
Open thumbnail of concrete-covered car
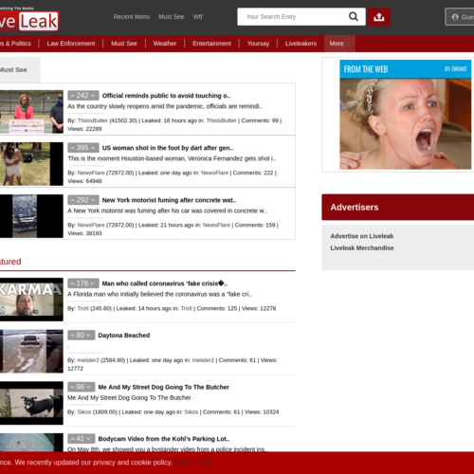click(x=31, y=216)
